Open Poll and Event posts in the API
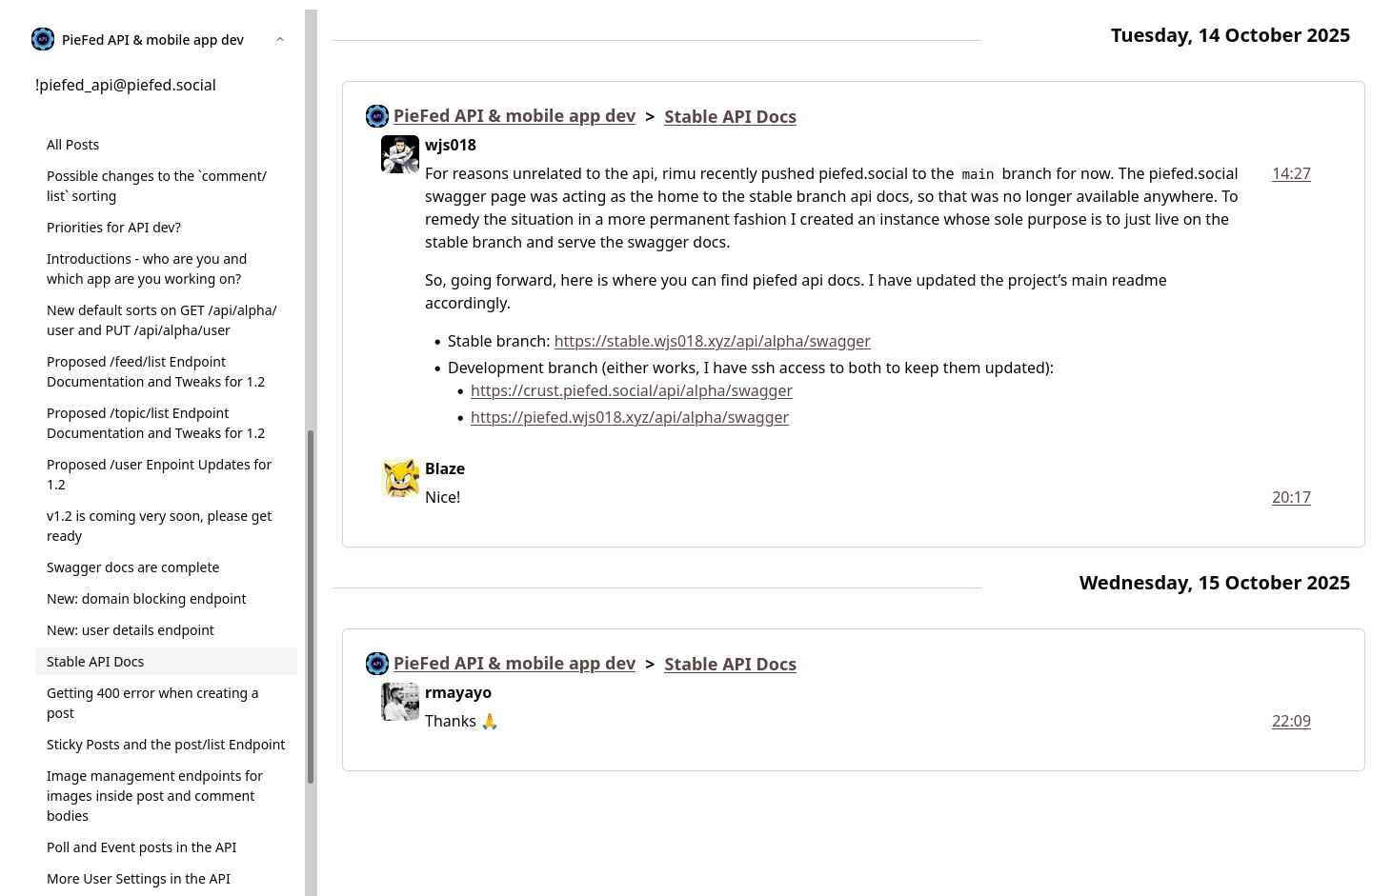Image resolution: width=1392 pixels, height=896 pixels. [141, 847]
